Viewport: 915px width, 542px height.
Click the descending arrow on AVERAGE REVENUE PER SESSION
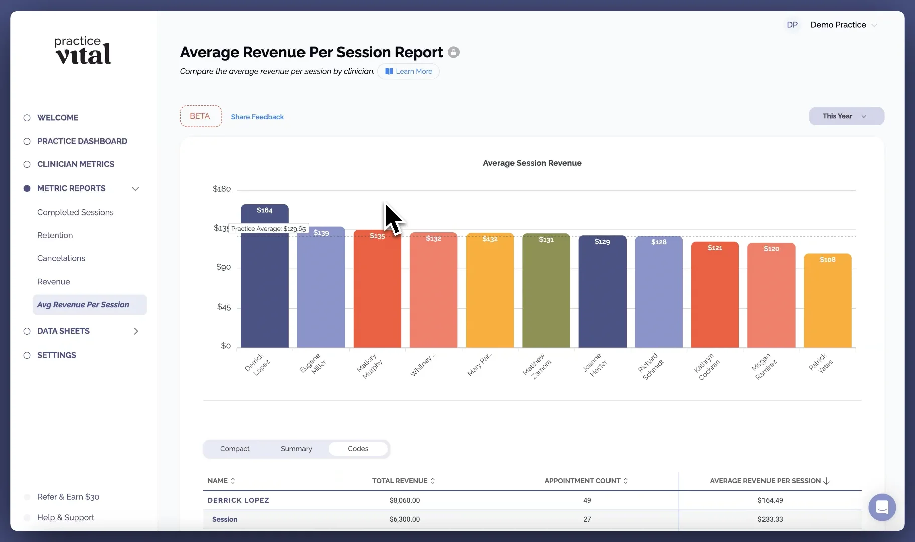825,481
